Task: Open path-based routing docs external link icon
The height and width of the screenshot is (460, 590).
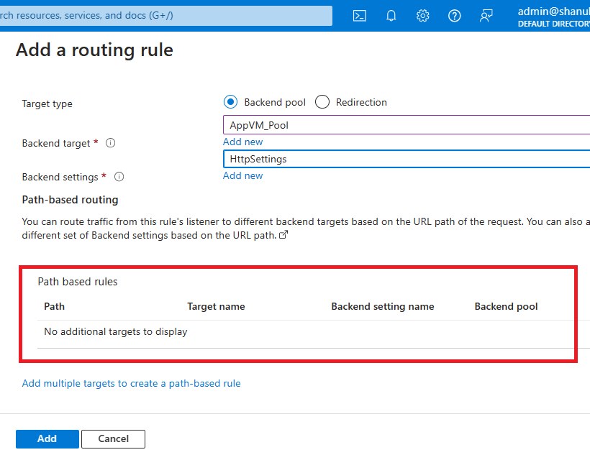Action: coord(283,235)
